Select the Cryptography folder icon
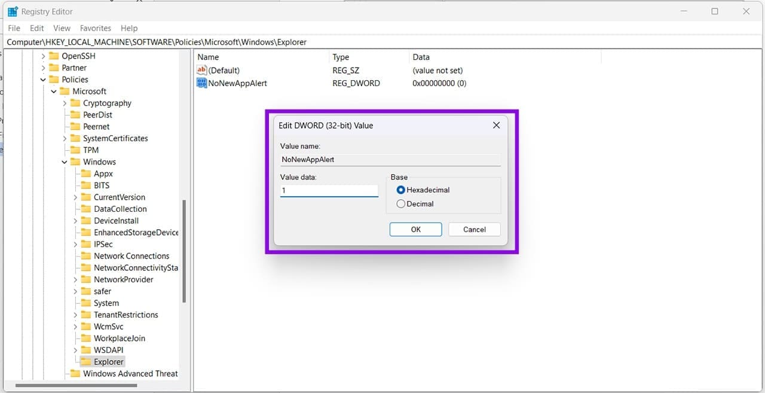765x393 pixels. pos(75,103)
